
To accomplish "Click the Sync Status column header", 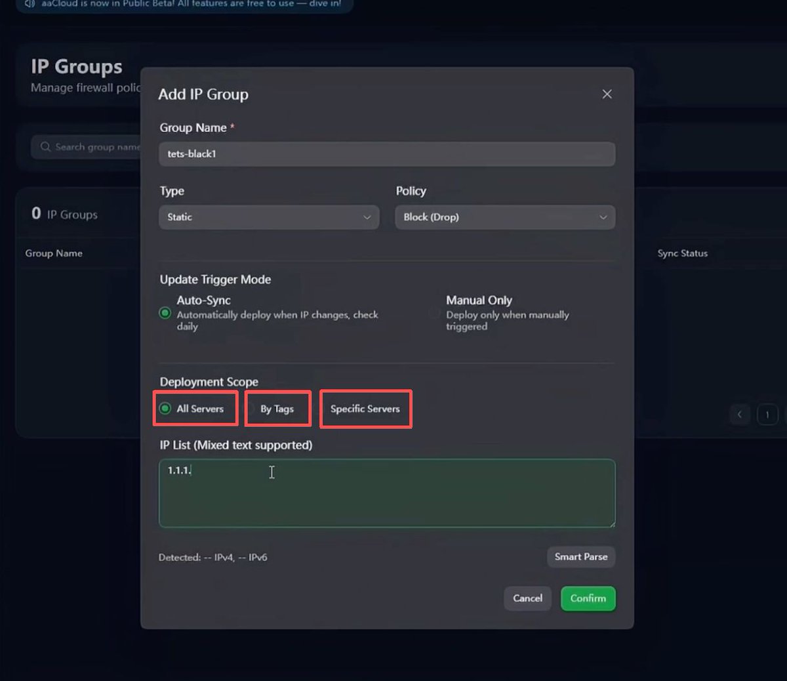I will tap(683, 253).
